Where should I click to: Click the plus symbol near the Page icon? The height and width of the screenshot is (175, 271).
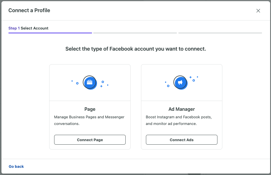[102, 85]
